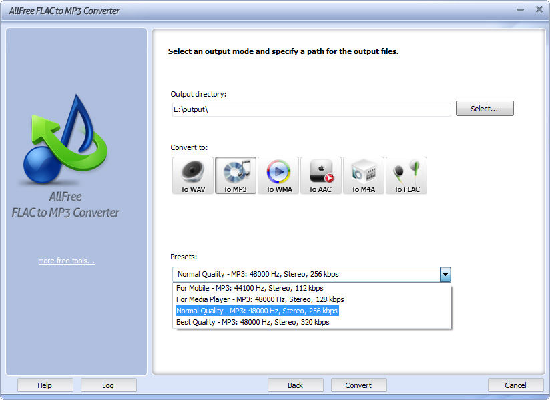Screen dimensions: 550x400
Task: Select the To FLAC format icon
Action: coord(406,175)
